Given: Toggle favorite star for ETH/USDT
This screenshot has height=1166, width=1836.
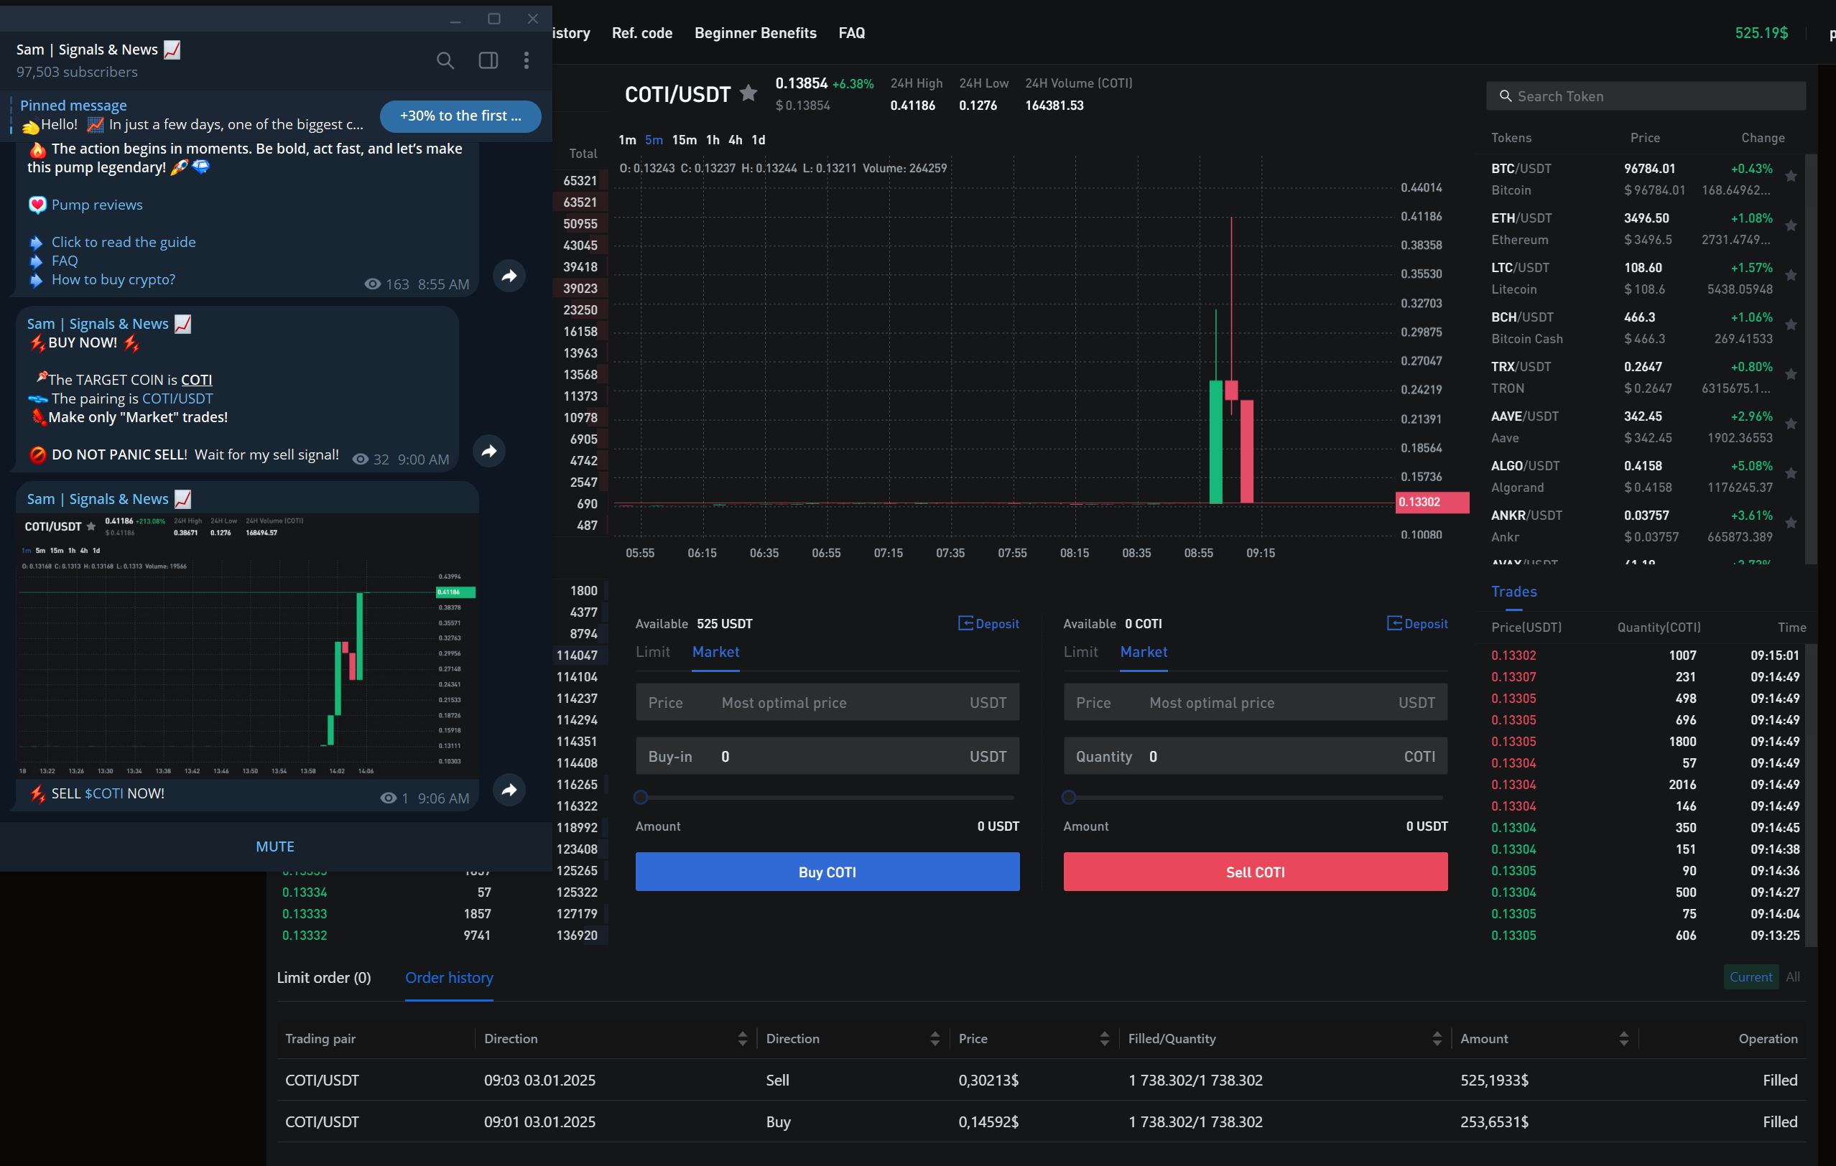Looking at the screenshot, I should (x=1791, y=226).
